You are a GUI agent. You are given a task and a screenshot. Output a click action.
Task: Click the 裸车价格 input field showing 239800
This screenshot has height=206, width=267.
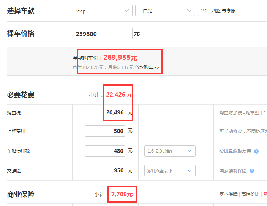click(102, 34)
